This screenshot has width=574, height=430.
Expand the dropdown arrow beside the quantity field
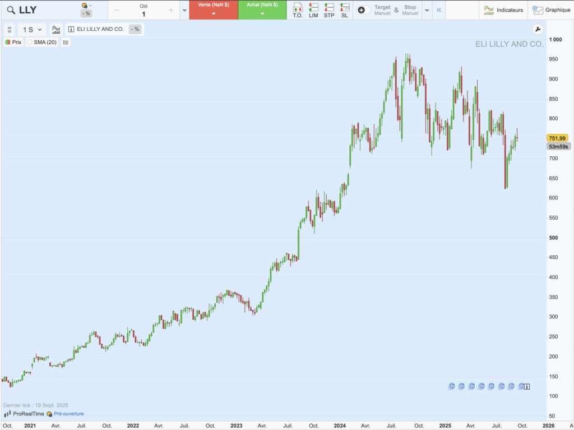[x=184, y=10]
